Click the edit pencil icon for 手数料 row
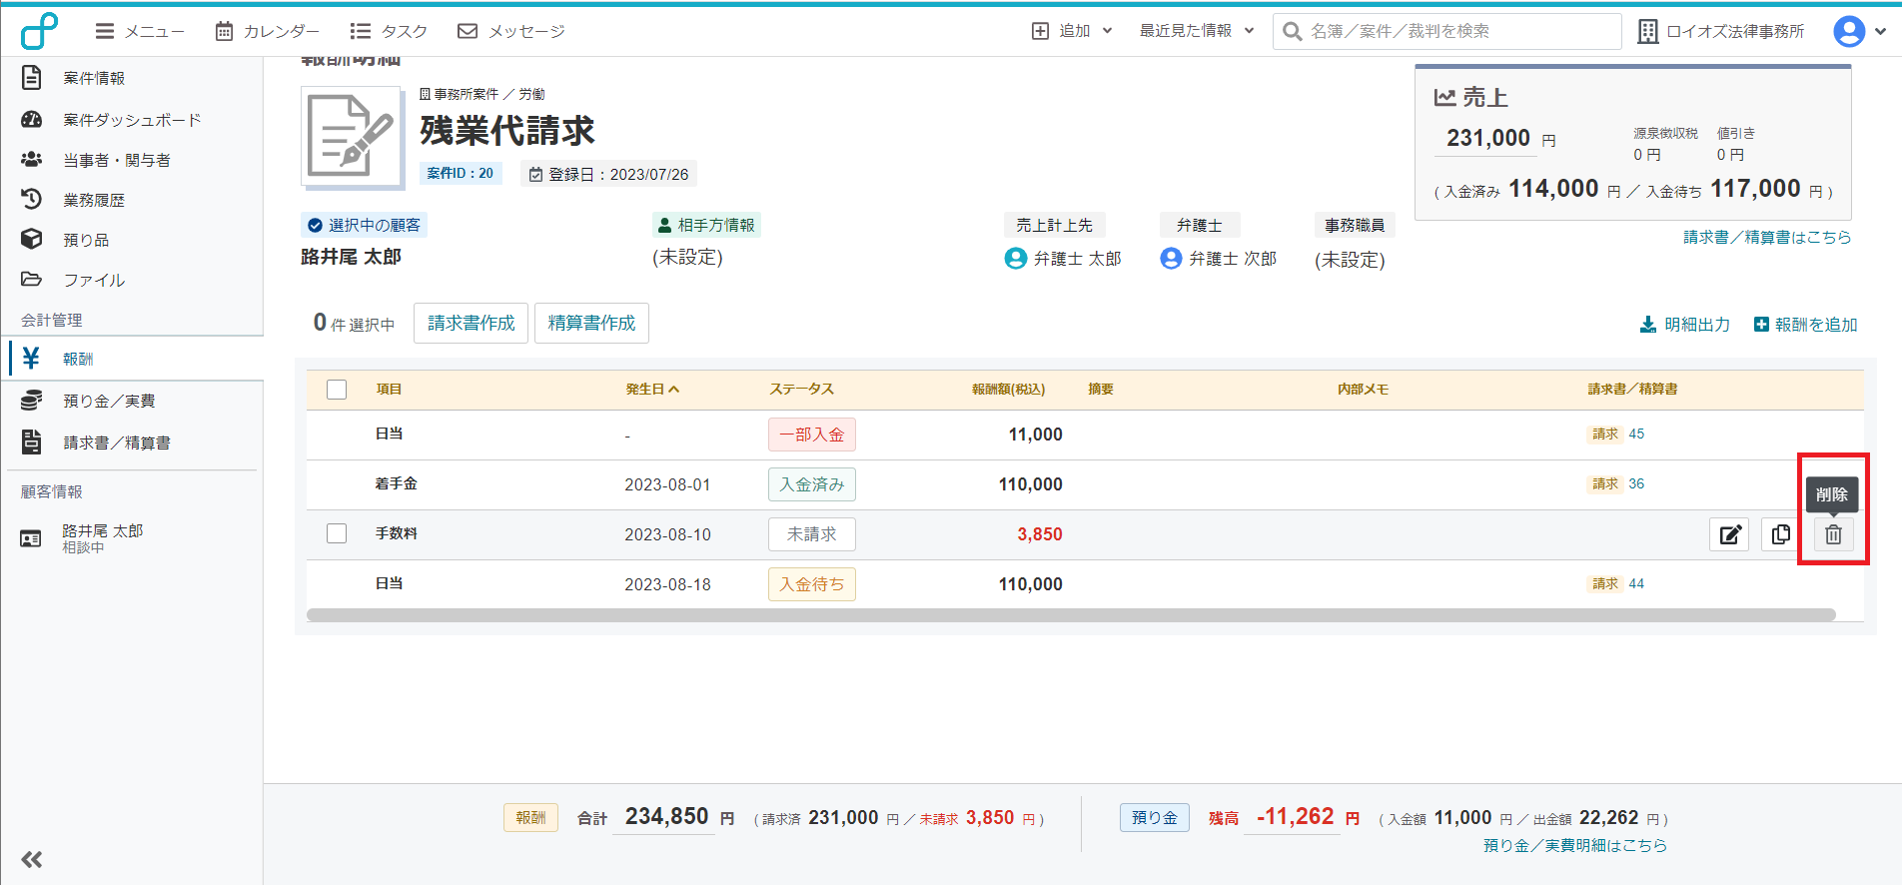The image size is (1902, 885). [1729, 534]
